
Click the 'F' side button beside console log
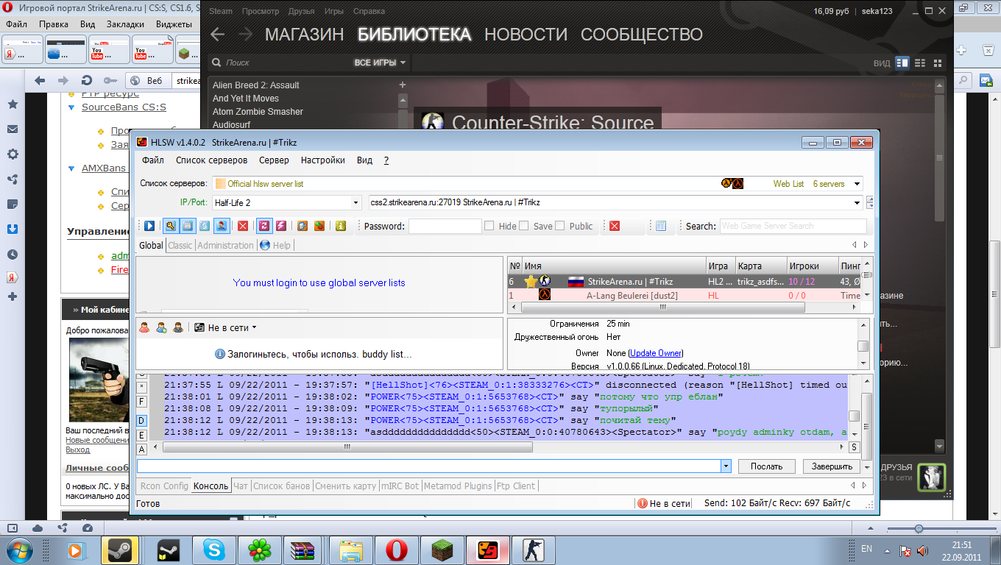click(x=141, y=402)
